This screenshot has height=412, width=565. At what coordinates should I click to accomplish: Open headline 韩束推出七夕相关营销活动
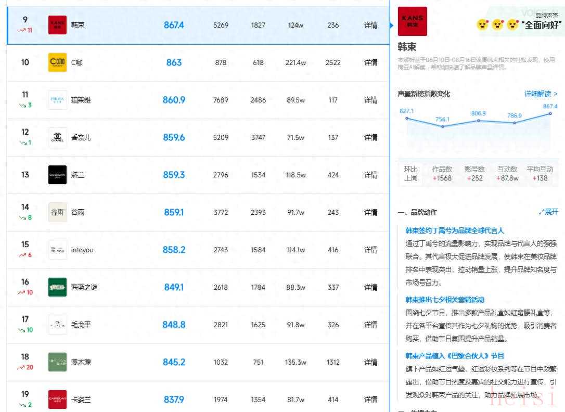pos(445,300)
